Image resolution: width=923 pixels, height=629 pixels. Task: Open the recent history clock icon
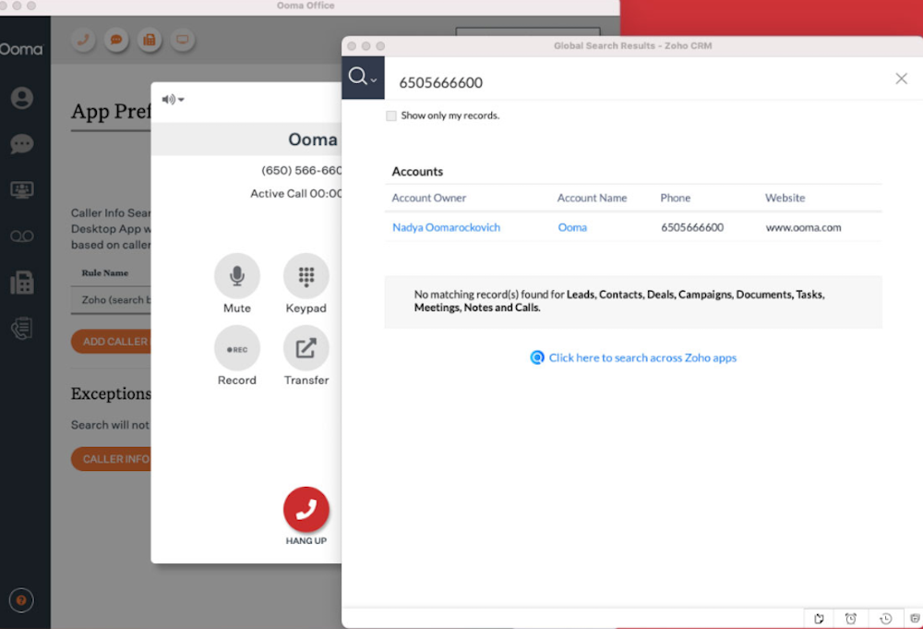pos(885,618)
